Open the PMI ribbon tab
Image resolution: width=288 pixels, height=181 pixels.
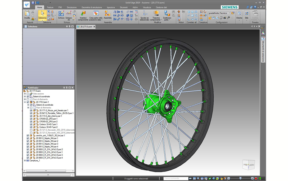pyautogui.click(x=60, y=7)
